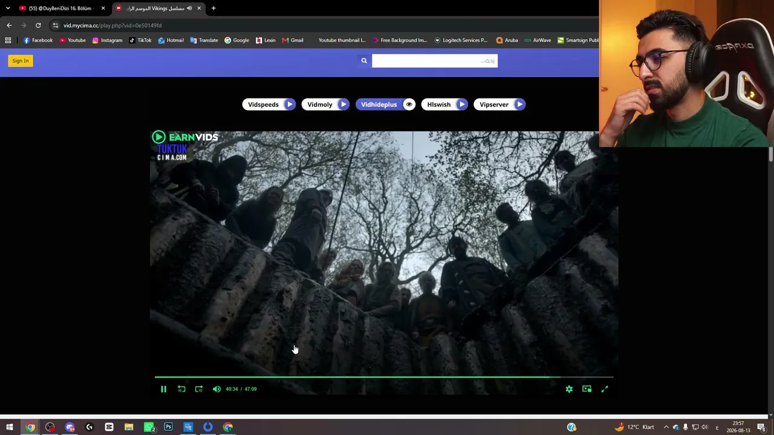The image size is (774, 435).
Task: Open the Gmail bookmark
Action: coord(293,40)
